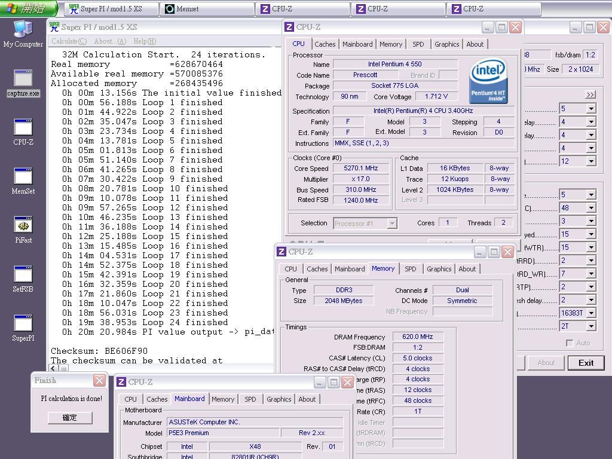
Task: Switch to last CPU-Z taskbar item
Action: click(x=494, y=9)
